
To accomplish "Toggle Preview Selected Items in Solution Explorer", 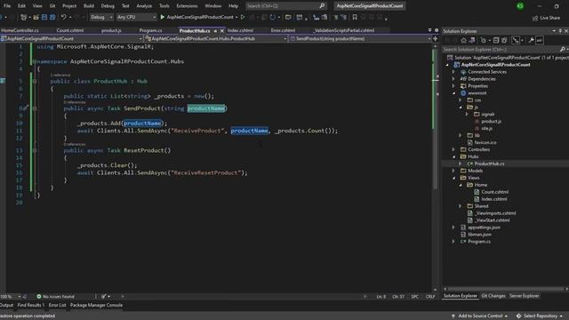I will coord(540,40).
